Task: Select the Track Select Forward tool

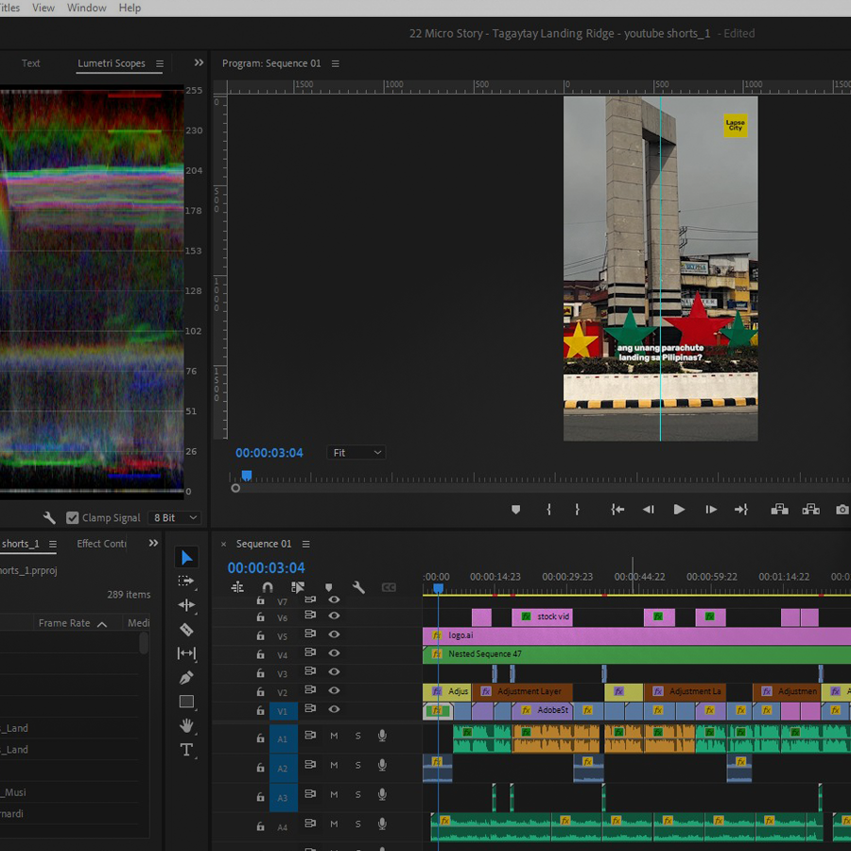Action: tap(186, 582)
